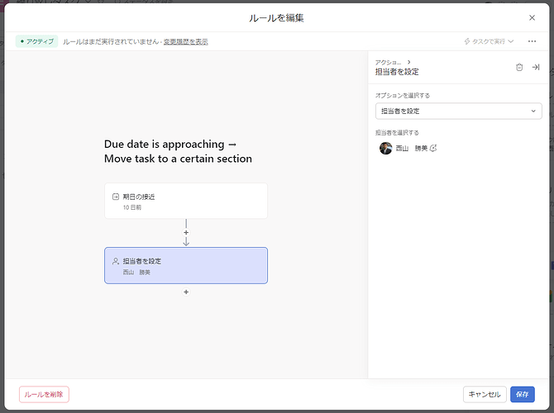Select the 期日の接近 trigger card
The image size is (554, 413).
click(x=186, y=201)
